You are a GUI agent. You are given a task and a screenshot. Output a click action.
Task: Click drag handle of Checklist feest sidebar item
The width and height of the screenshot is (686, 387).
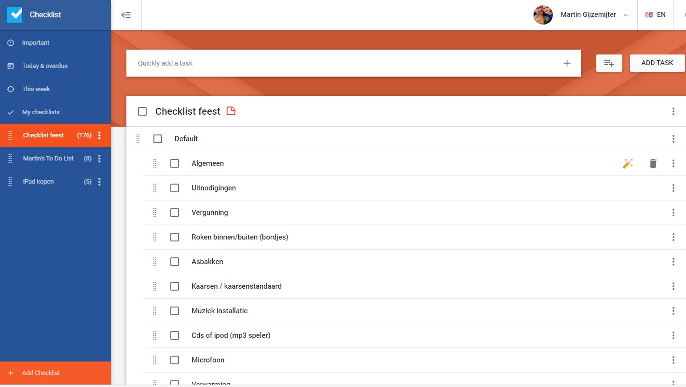coord(11,135)
